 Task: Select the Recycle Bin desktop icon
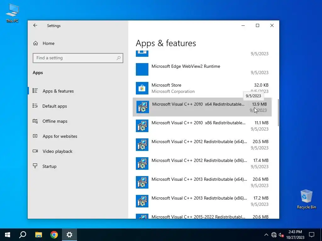point(306,199)
